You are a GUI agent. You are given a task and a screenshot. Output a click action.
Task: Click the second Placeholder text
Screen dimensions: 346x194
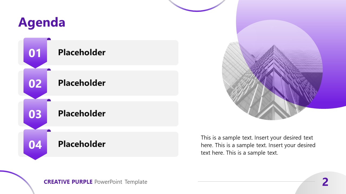point(82,83)
